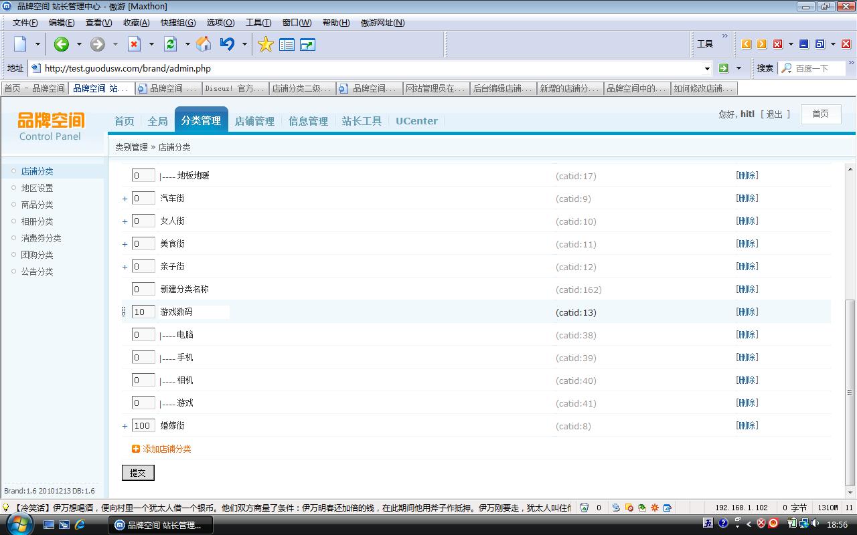Image resolution: width=857 pixels, height=535 pixels.
Task: Open the 店铺管理 navigation tab
Action: (x=254, y=121)
